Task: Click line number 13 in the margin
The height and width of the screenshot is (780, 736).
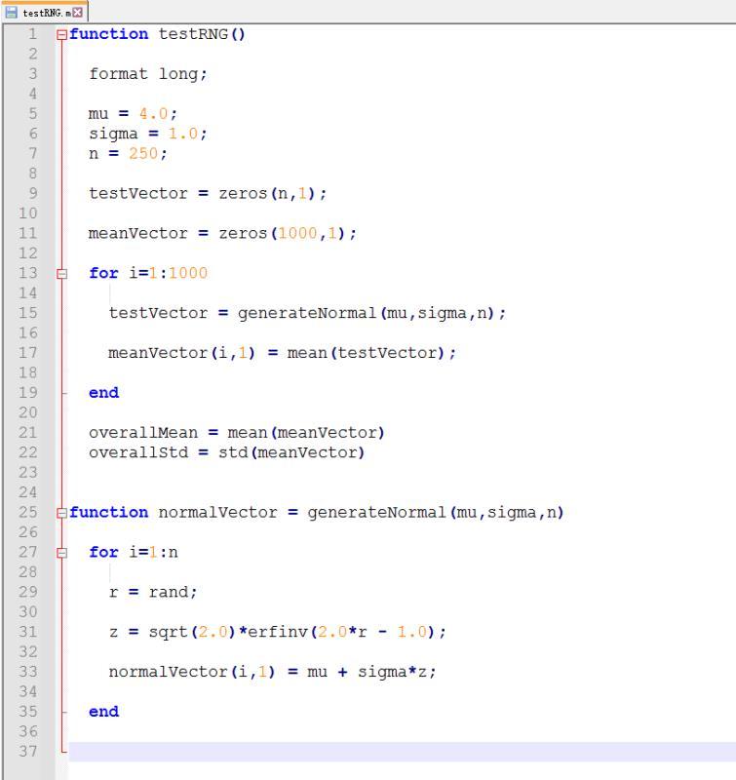Action: coord(28,273)
